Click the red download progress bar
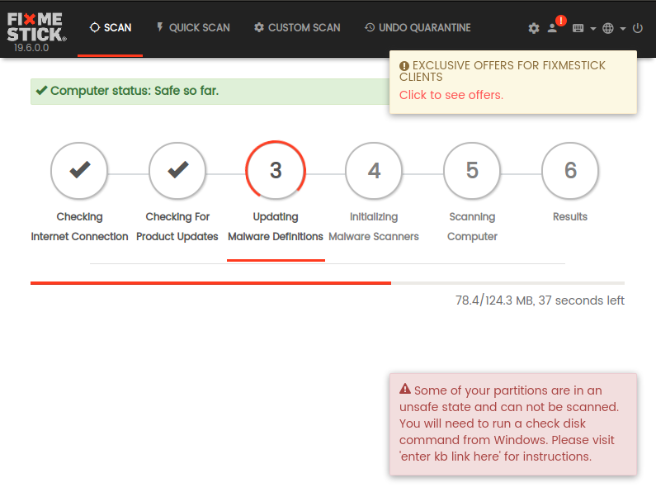The width and height of the screenshot is (656, 492). 210,283
